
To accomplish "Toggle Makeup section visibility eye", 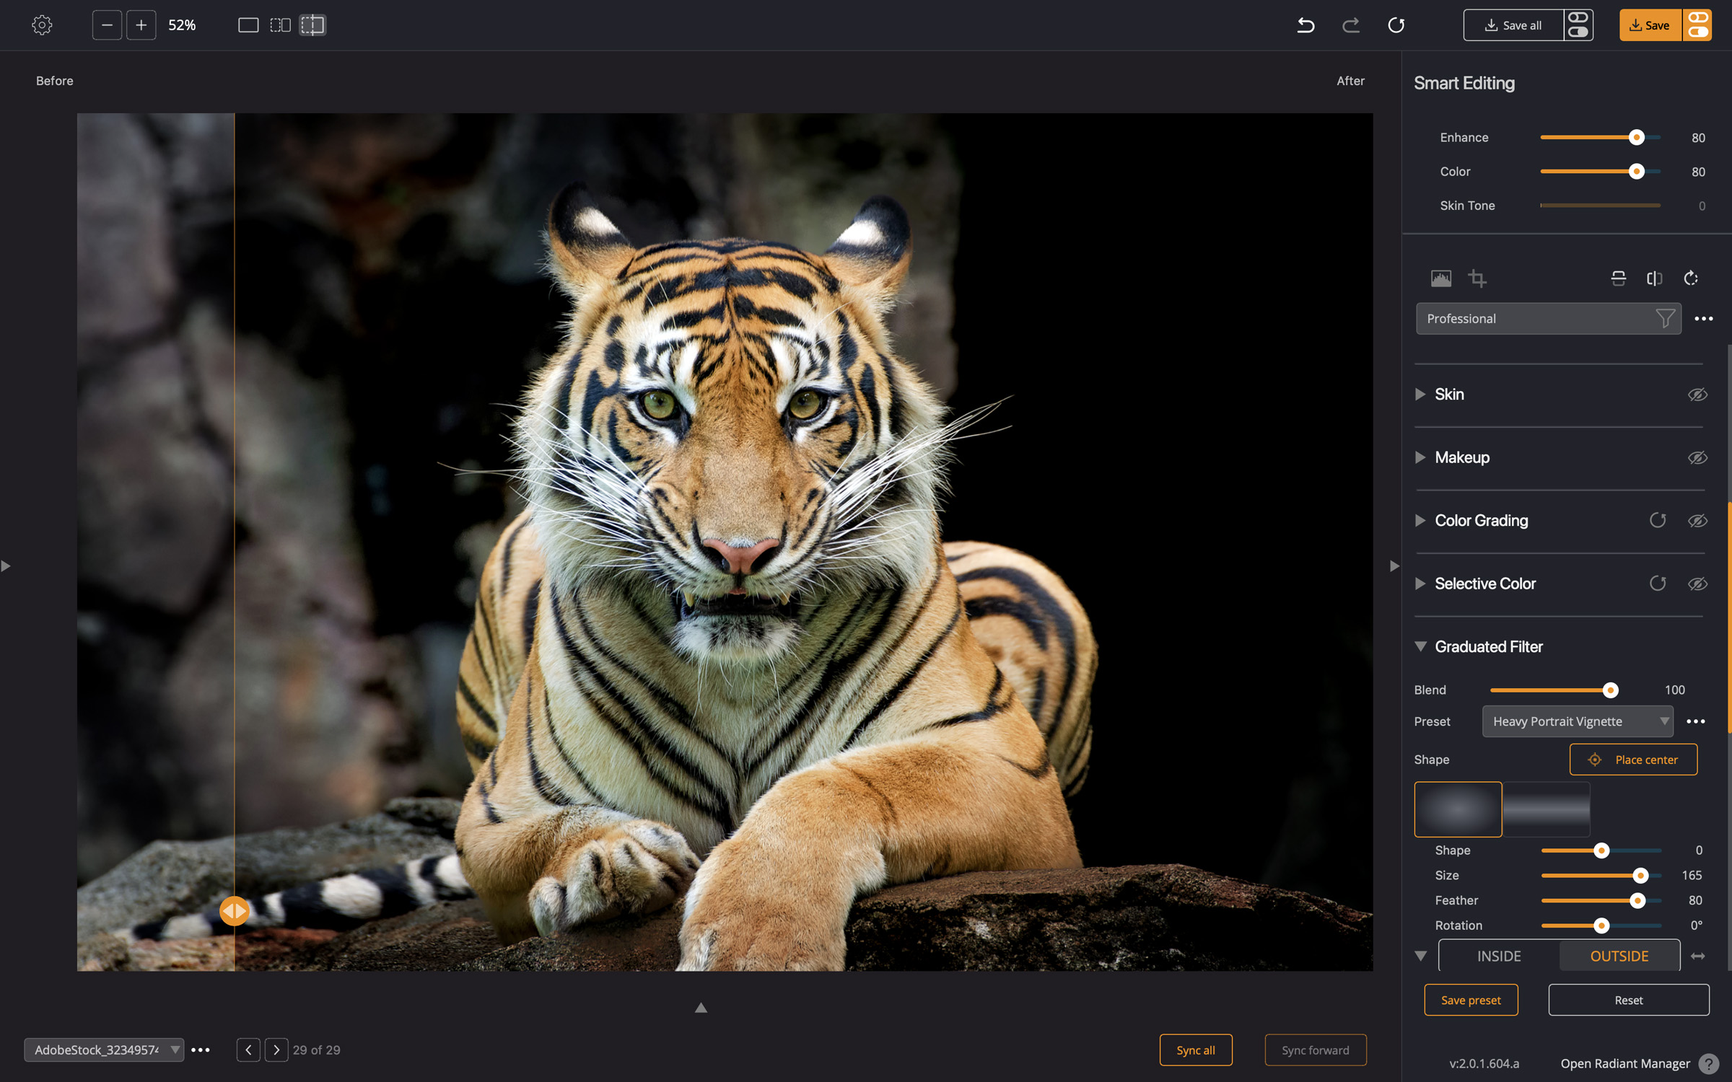I will click(1697, 457).
